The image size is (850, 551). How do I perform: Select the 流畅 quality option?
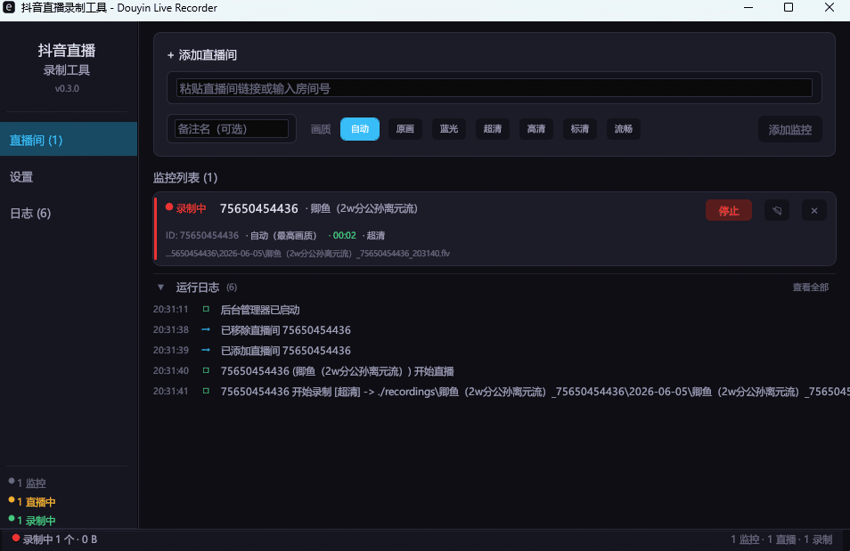click(624, 129)
